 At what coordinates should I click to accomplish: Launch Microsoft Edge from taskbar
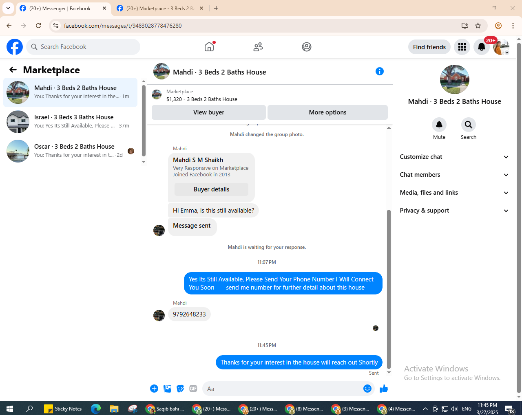click(x=96, y=408)
